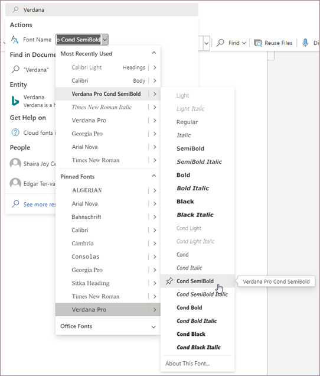Click the Dictate microphone icon
The height and width of the screenshot is (376, 320).
point(305,43)
